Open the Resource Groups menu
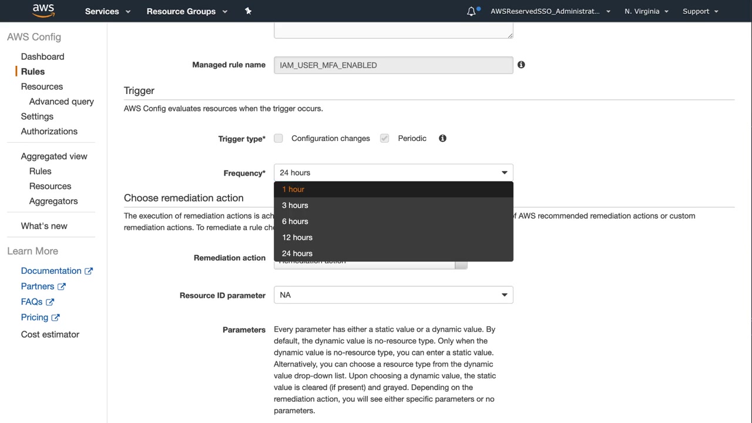The width and height of the screenshot is (752, 423). [x=186, y=11]
